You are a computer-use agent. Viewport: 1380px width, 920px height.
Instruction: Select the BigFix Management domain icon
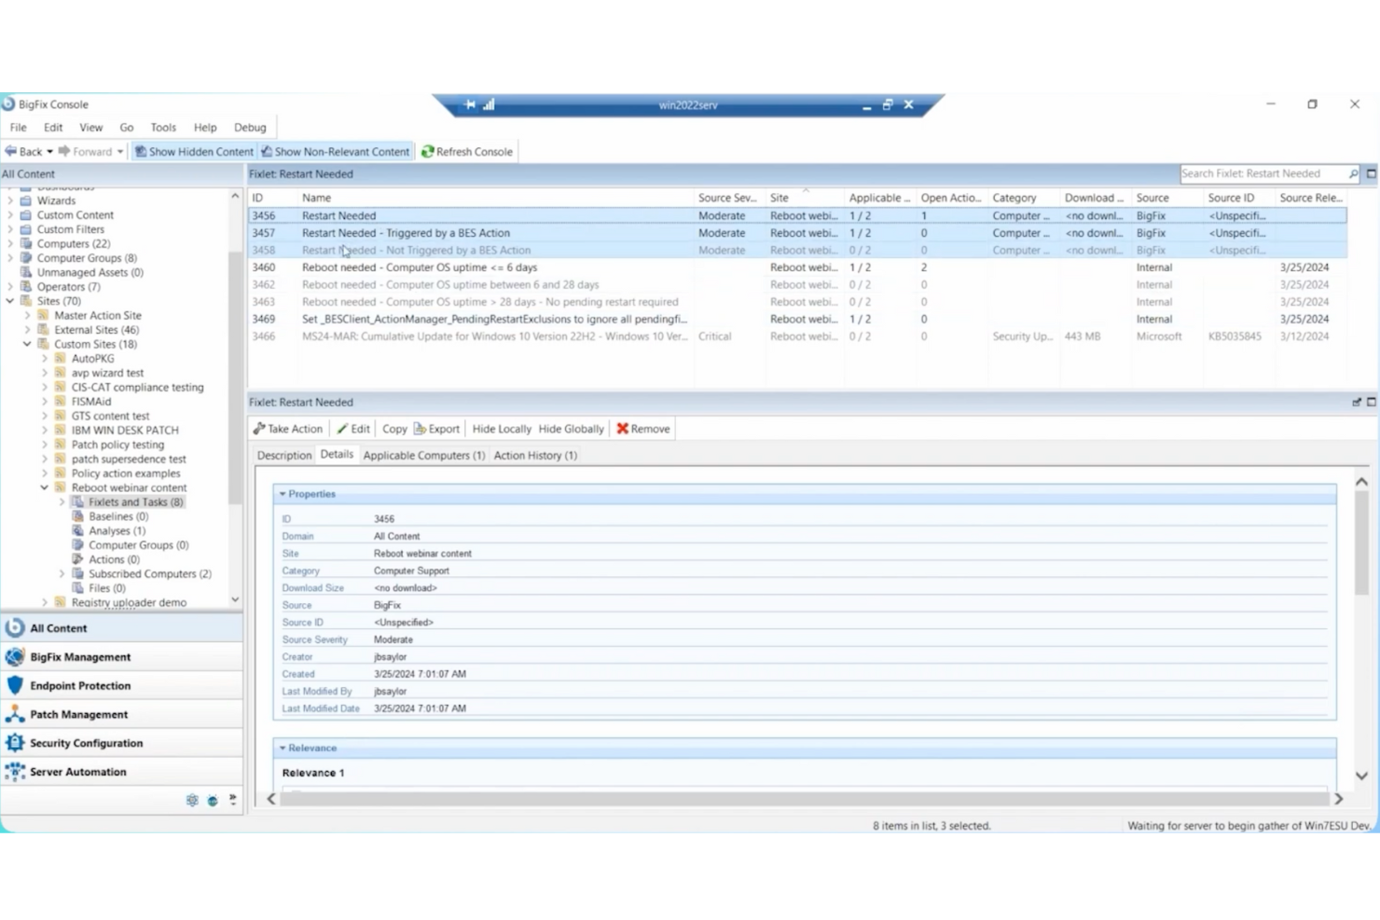[15, 656]
